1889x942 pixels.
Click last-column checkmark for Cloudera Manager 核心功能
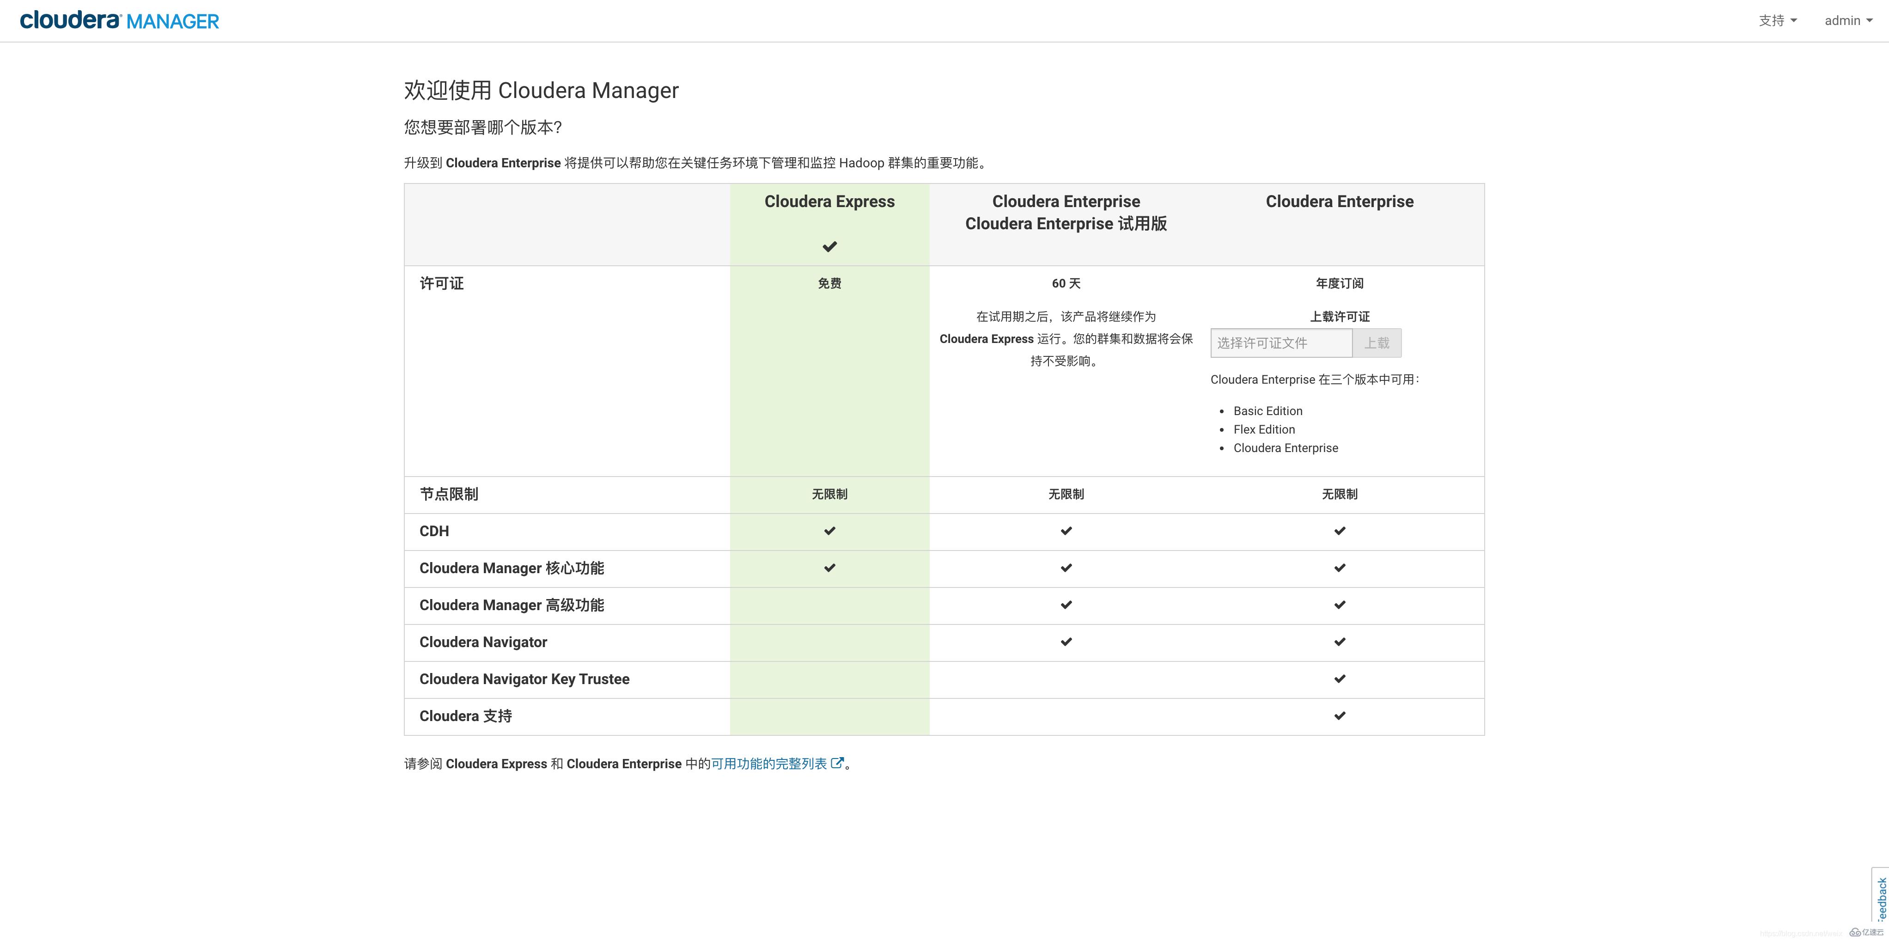click(x=1340, y=568)
